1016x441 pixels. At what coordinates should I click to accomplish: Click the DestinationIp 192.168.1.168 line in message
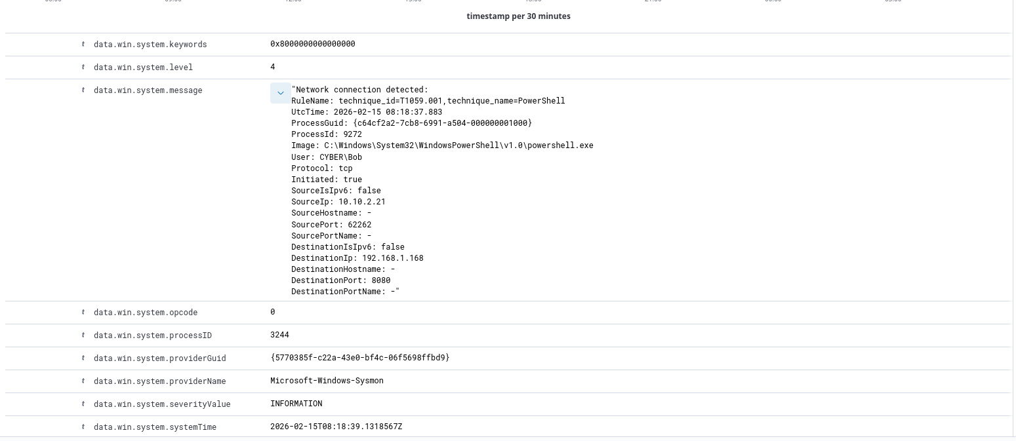click(357, 258)
